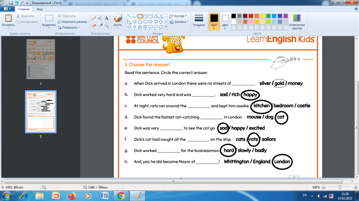The height and width of the screenshot is (201, 359).
Task: Select the Pencil tool
Action: point(94,18)
